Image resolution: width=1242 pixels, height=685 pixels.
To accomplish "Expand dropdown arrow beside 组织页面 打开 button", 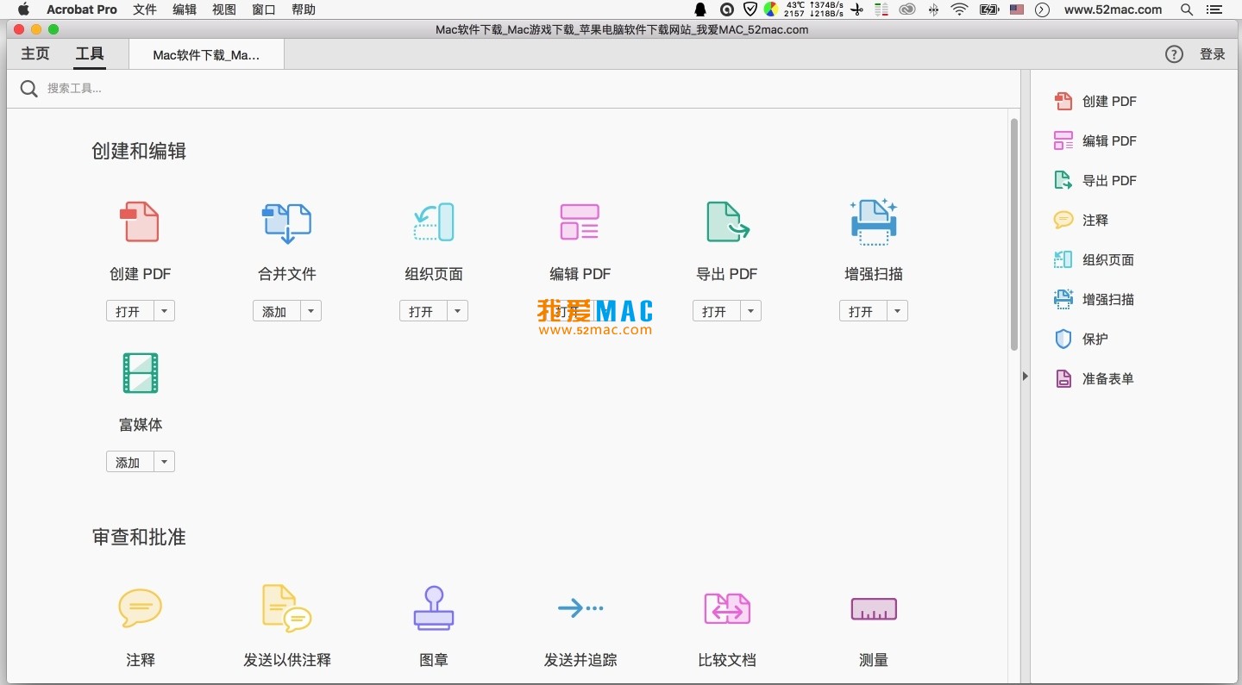I will [x=458, y=311].
